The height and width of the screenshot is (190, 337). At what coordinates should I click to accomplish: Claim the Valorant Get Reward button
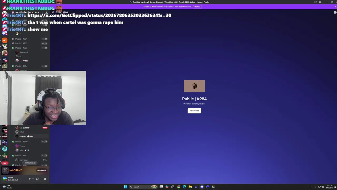click(x=42, y=170)
